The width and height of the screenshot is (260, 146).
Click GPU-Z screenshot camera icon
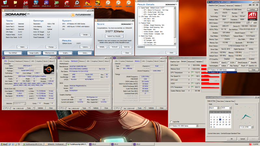pos(250,5)
